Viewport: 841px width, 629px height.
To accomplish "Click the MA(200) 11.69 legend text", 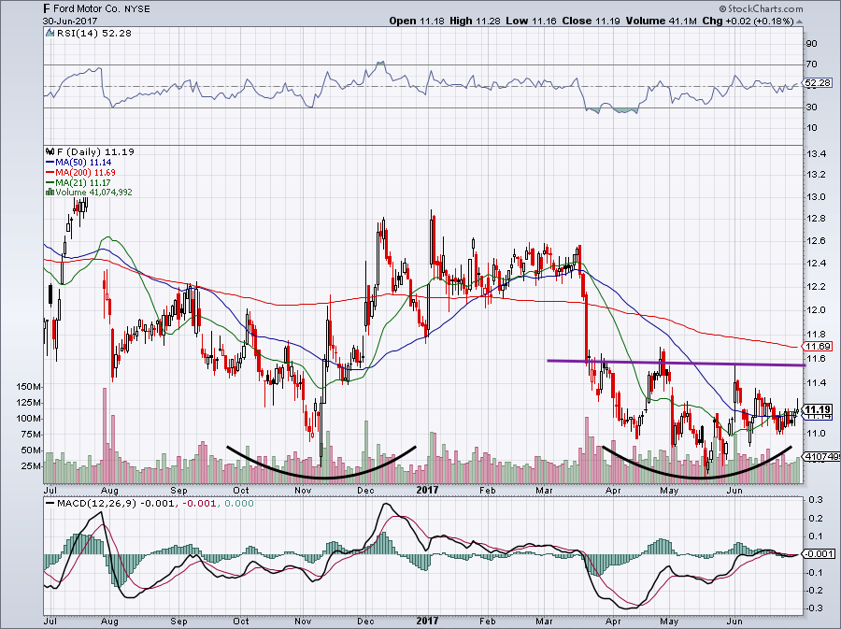I will 85,172.
